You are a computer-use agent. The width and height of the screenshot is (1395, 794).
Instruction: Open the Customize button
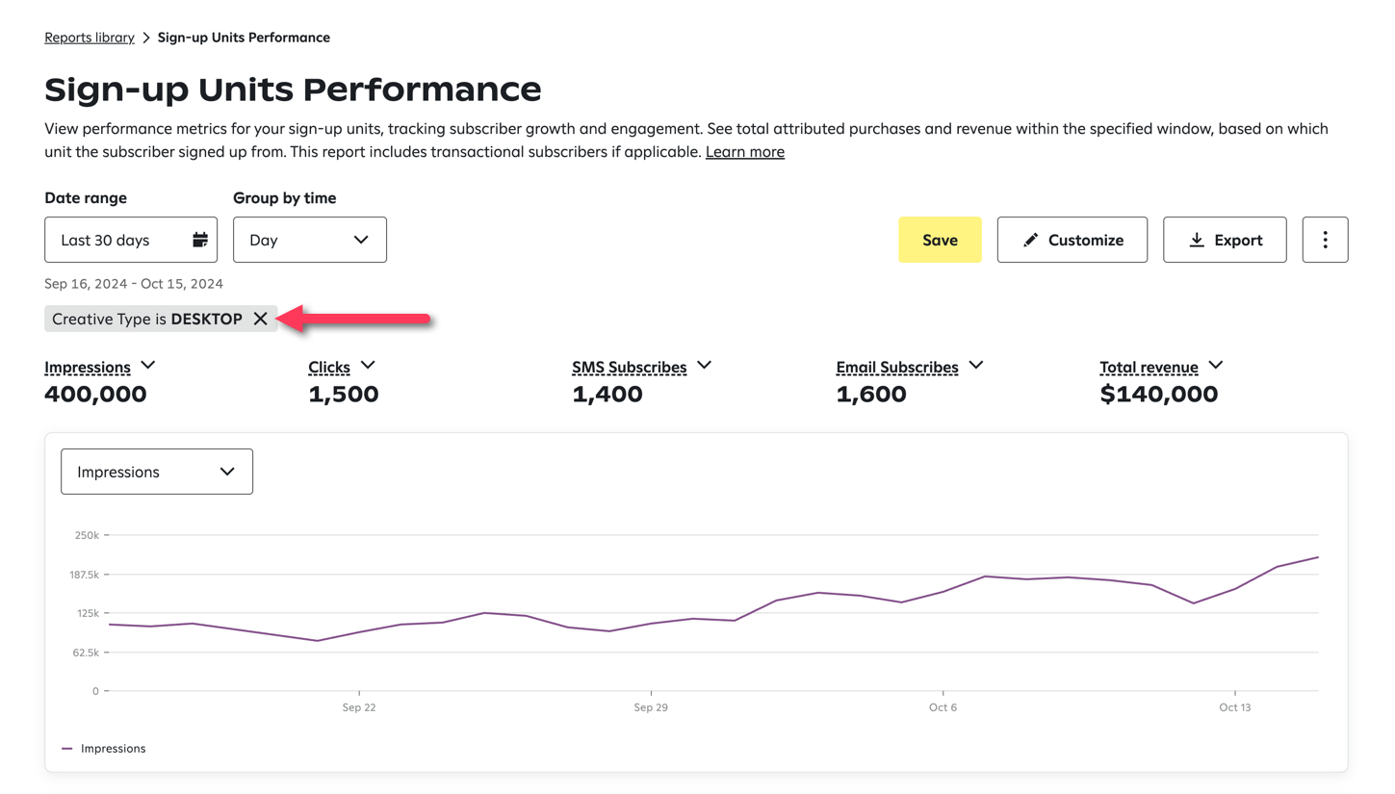1072,240
